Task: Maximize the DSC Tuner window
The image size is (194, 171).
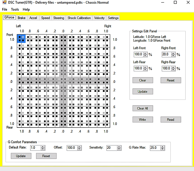Action: click(175, 2)
